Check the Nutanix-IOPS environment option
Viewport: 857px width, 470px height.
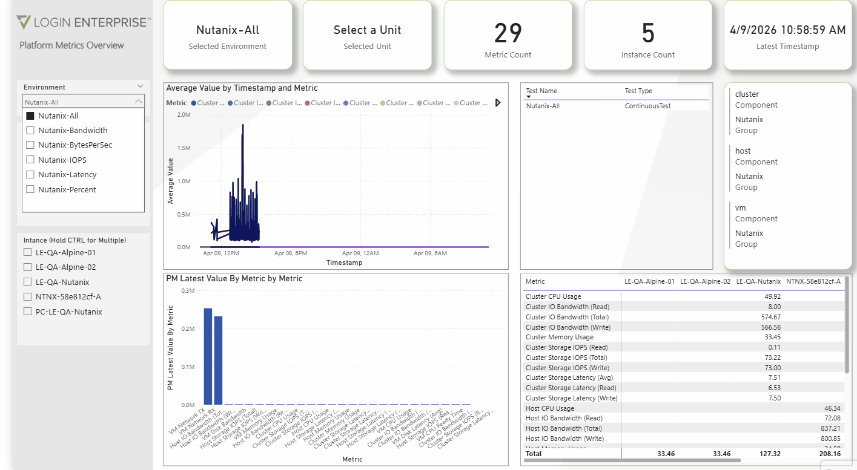coord(30,160)
